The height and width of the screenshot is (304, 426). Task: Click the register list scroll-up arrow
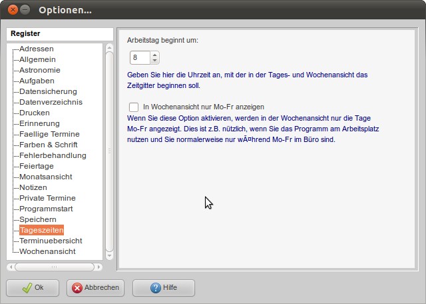pyautogui.click(x=109, y=47)
